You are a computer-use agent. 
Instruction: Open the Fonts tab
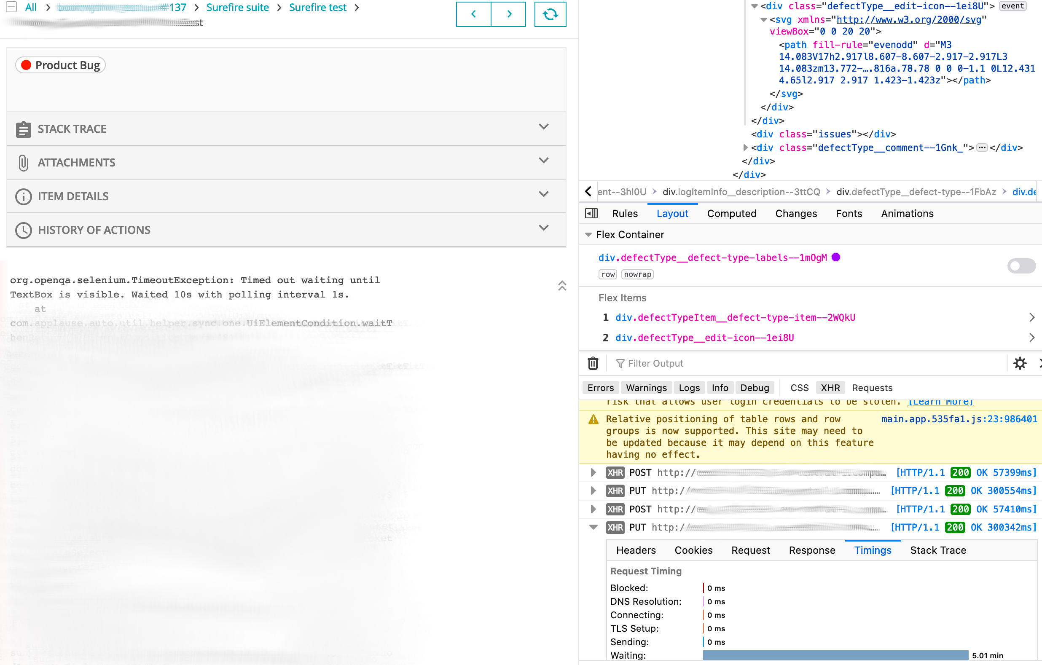pos(849,214)
